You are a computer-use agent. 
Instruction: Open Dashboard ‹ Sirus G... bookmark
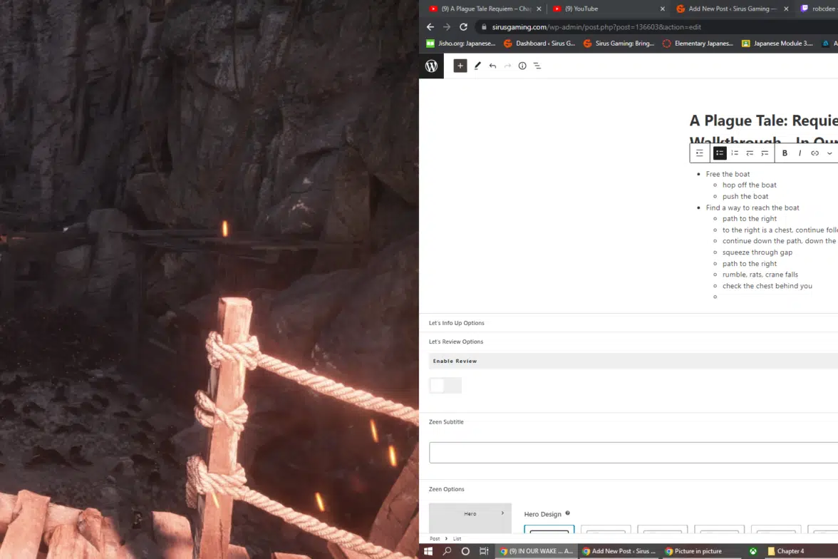pos(539,43)
